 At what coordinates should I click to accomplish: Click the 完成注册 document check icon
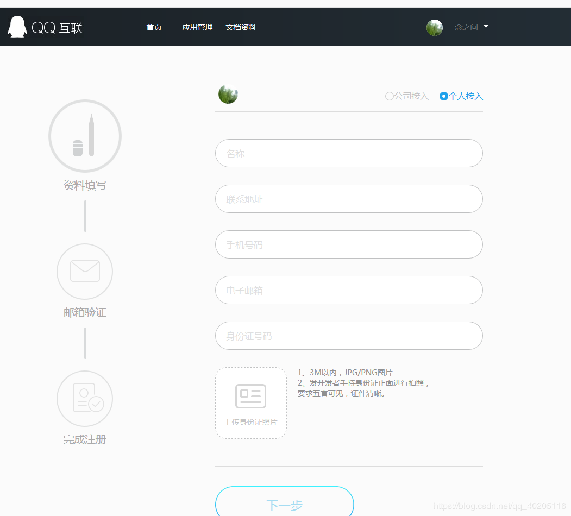click(85, 398)
